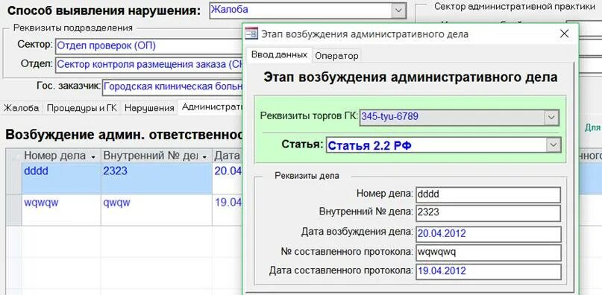Click the Номер дела column sort arrow

(93, 157)
